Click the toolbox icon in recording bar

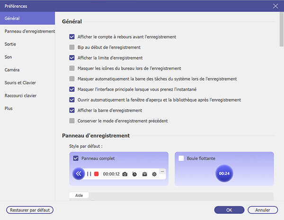pyautogui.click(x=144, y=174)
